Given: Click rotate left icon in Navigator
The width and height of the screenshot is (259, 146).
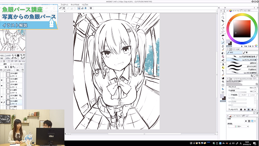Looking at the screenshot, I should pyautogui.click(x=13, y=58).
